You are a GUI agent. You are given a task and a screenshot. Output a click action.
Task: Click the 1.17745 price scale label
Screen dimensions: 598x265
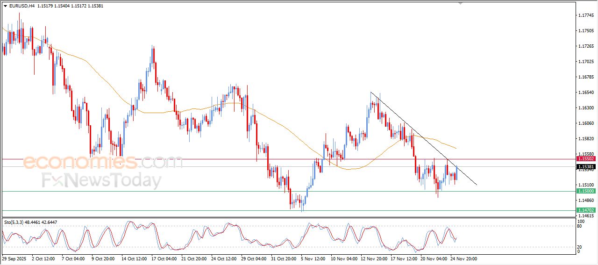pyautogui.click(x=586, y=15)
